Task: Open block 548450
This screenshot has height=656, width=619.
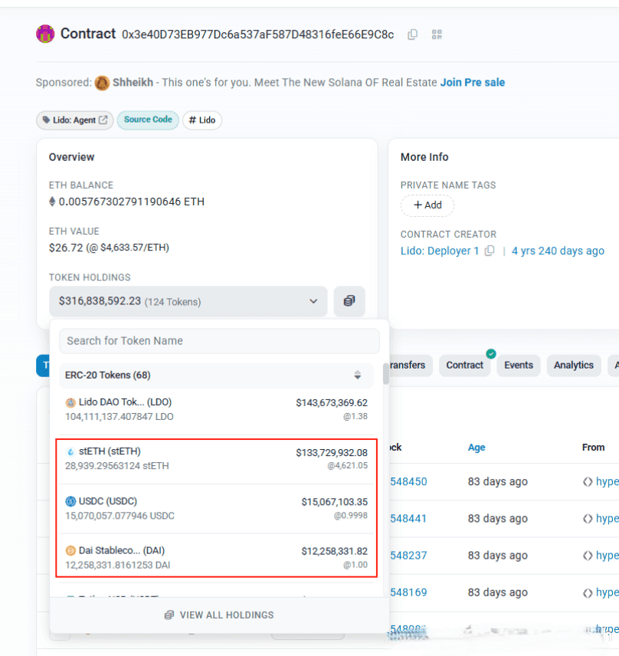Action: [408, 481]
